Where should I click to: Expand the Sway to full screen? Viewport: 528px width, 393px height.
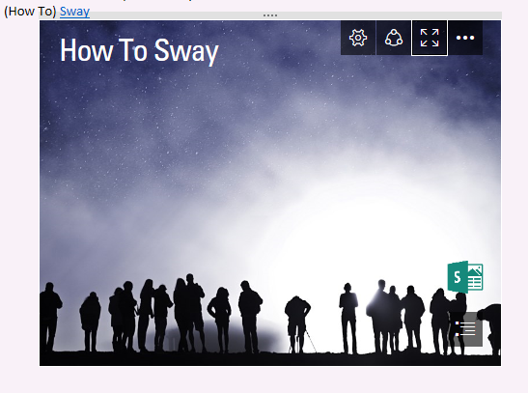click(x=430, y=38)
